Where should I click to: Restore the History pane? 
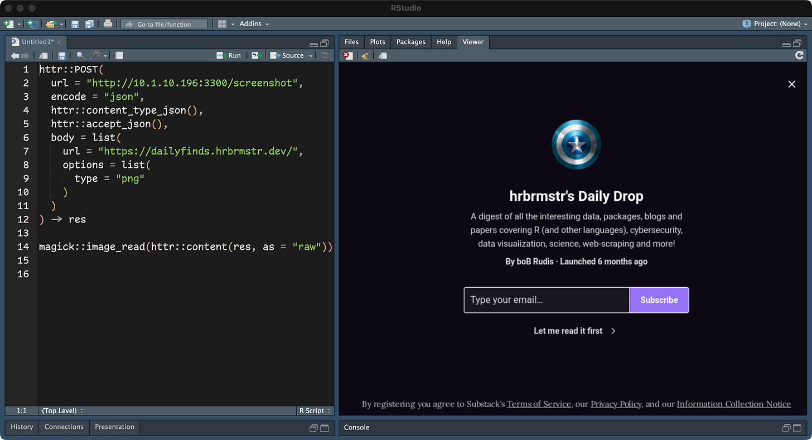coord(314,428)
